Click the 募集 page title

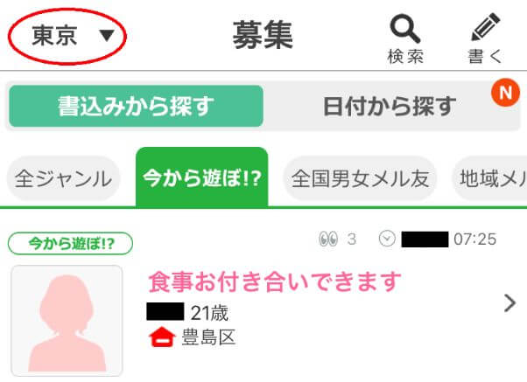click(263, 35)
